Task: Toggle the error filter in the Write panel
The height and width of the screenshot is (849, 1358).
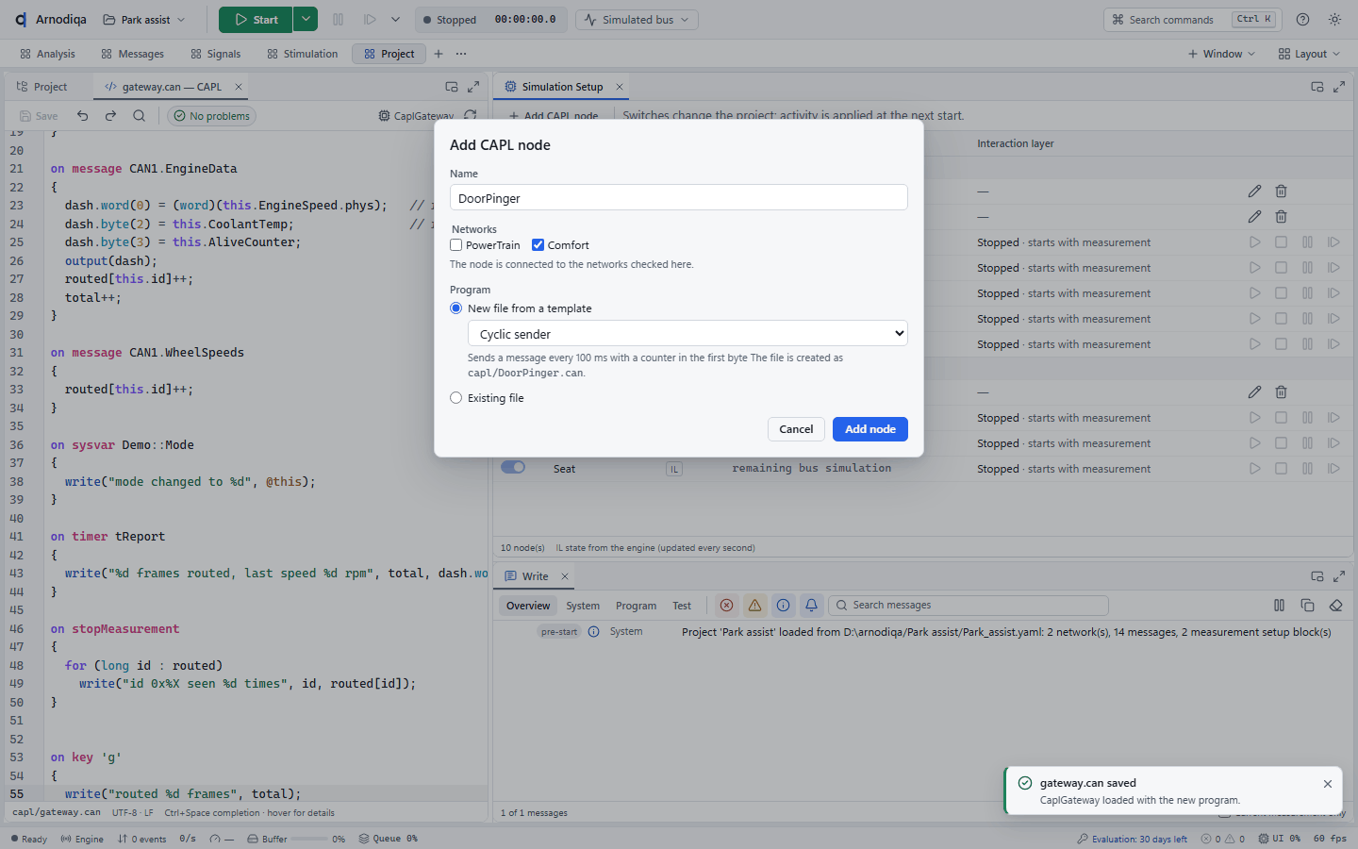Action: pos(726,606)
